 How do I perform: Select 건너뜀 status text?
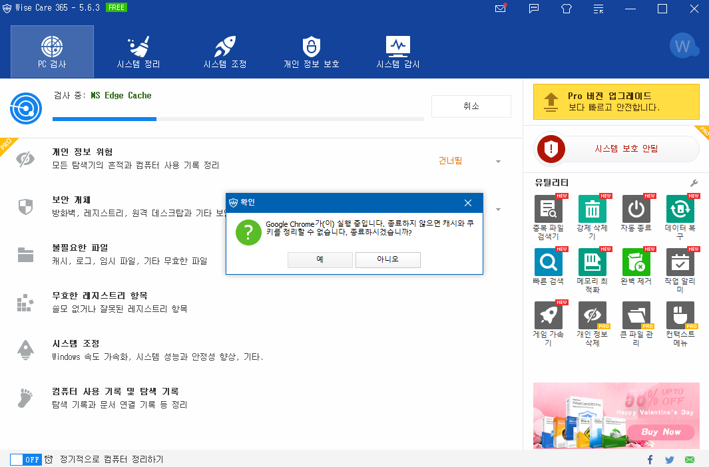[450, 161]
